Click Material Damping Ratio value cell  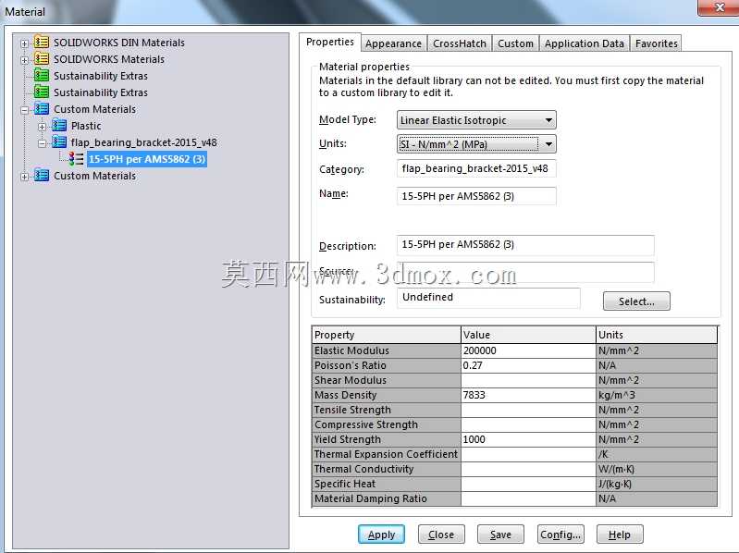point(528,498)
